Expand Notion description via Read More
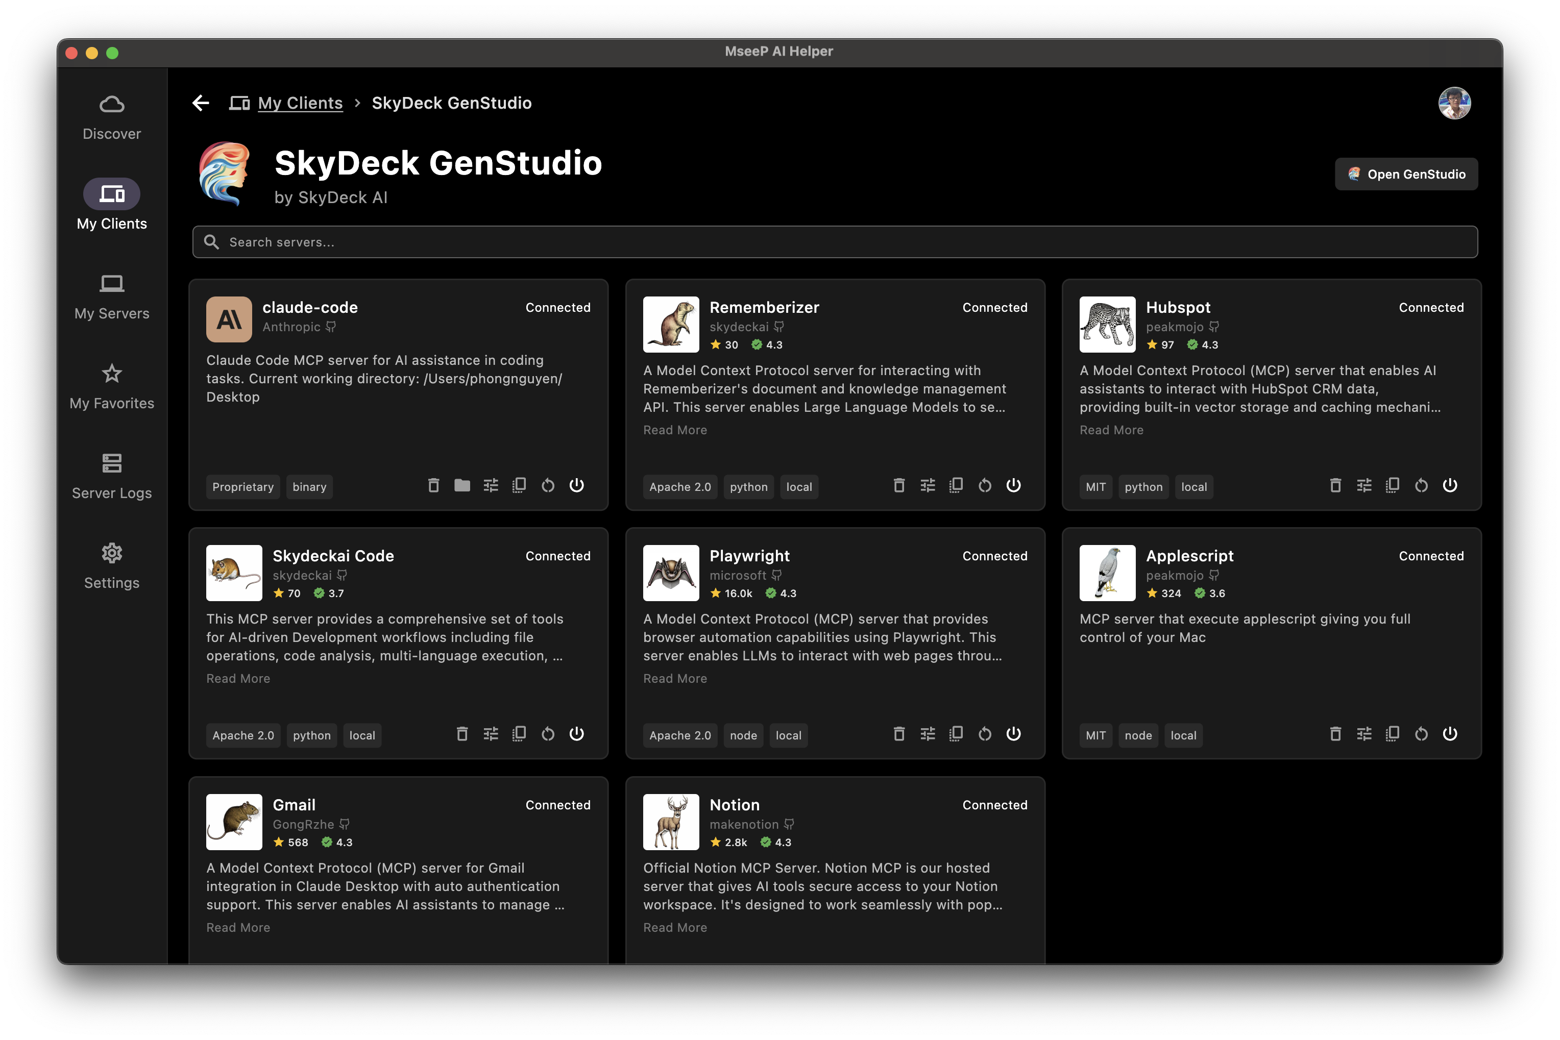 (x=674, y=927)
